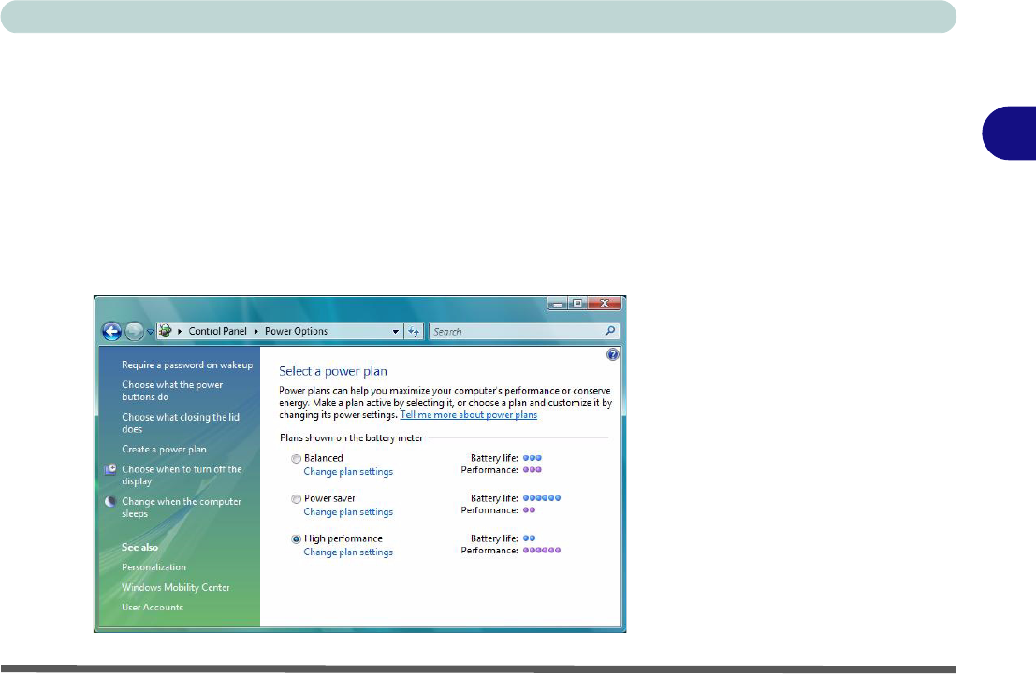Open the recent pages dropdown arrow
This screenshot has height=674, width=1036.
[150, 332]
